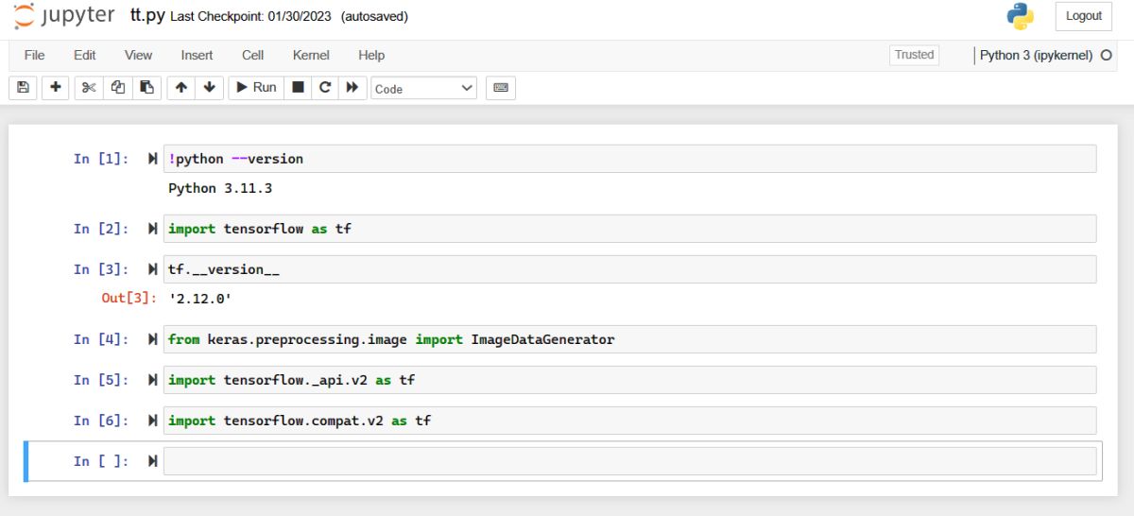Run cell In [4] with its run icon
Screen dimensions: 1134x516
[x=153, y=339]
